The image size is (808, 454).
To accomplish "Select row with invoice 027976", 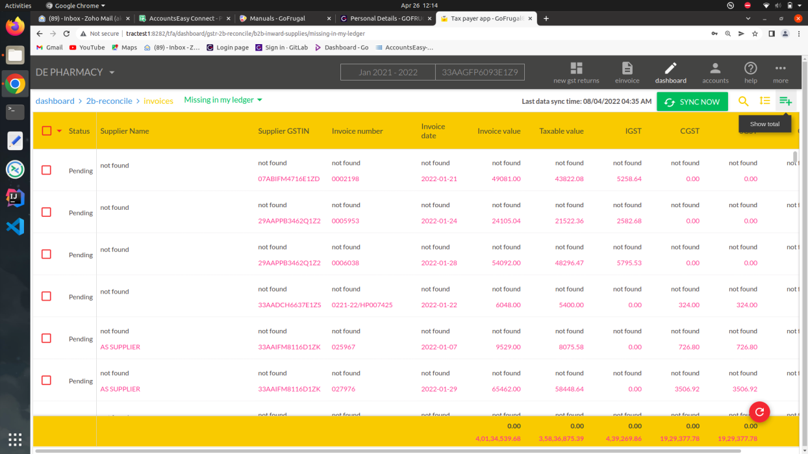I will (46, 381).
